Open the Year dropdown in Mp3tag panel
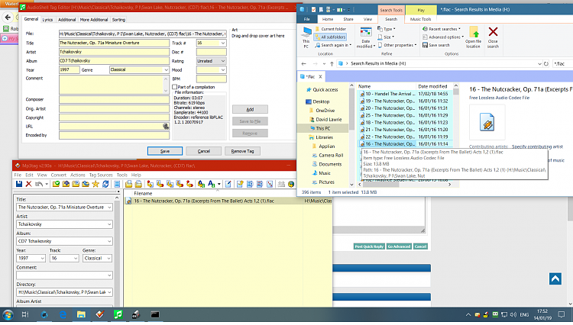Image resolution: width=573 pixels, height=325 pixels. click(x=42, y=259)
